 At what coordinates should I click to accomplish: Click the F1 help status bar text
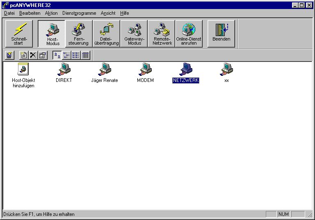39,214
